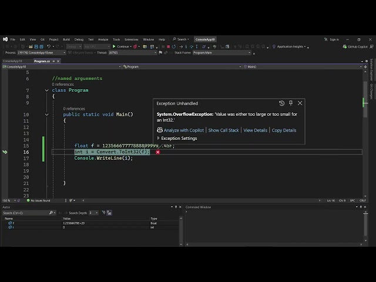Click the Show Next Statement arrow icon

point(181,46)
